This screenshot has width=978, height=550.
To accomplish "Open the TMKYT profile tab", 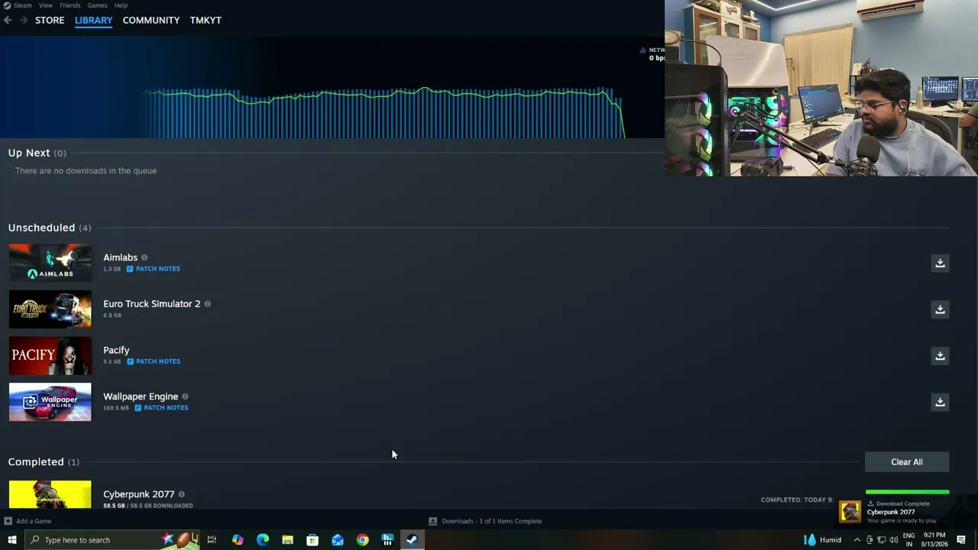I will [206, 20].
